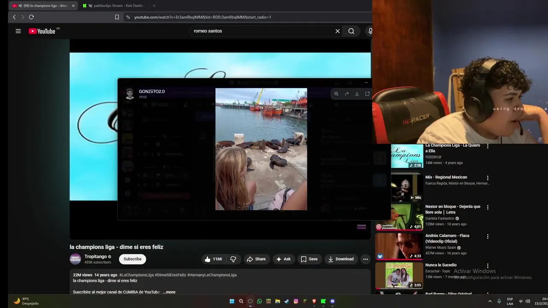Switch to la champions liga YouTube tab
The height and width of the screenshot is (308, 548).
pos(43,6)
